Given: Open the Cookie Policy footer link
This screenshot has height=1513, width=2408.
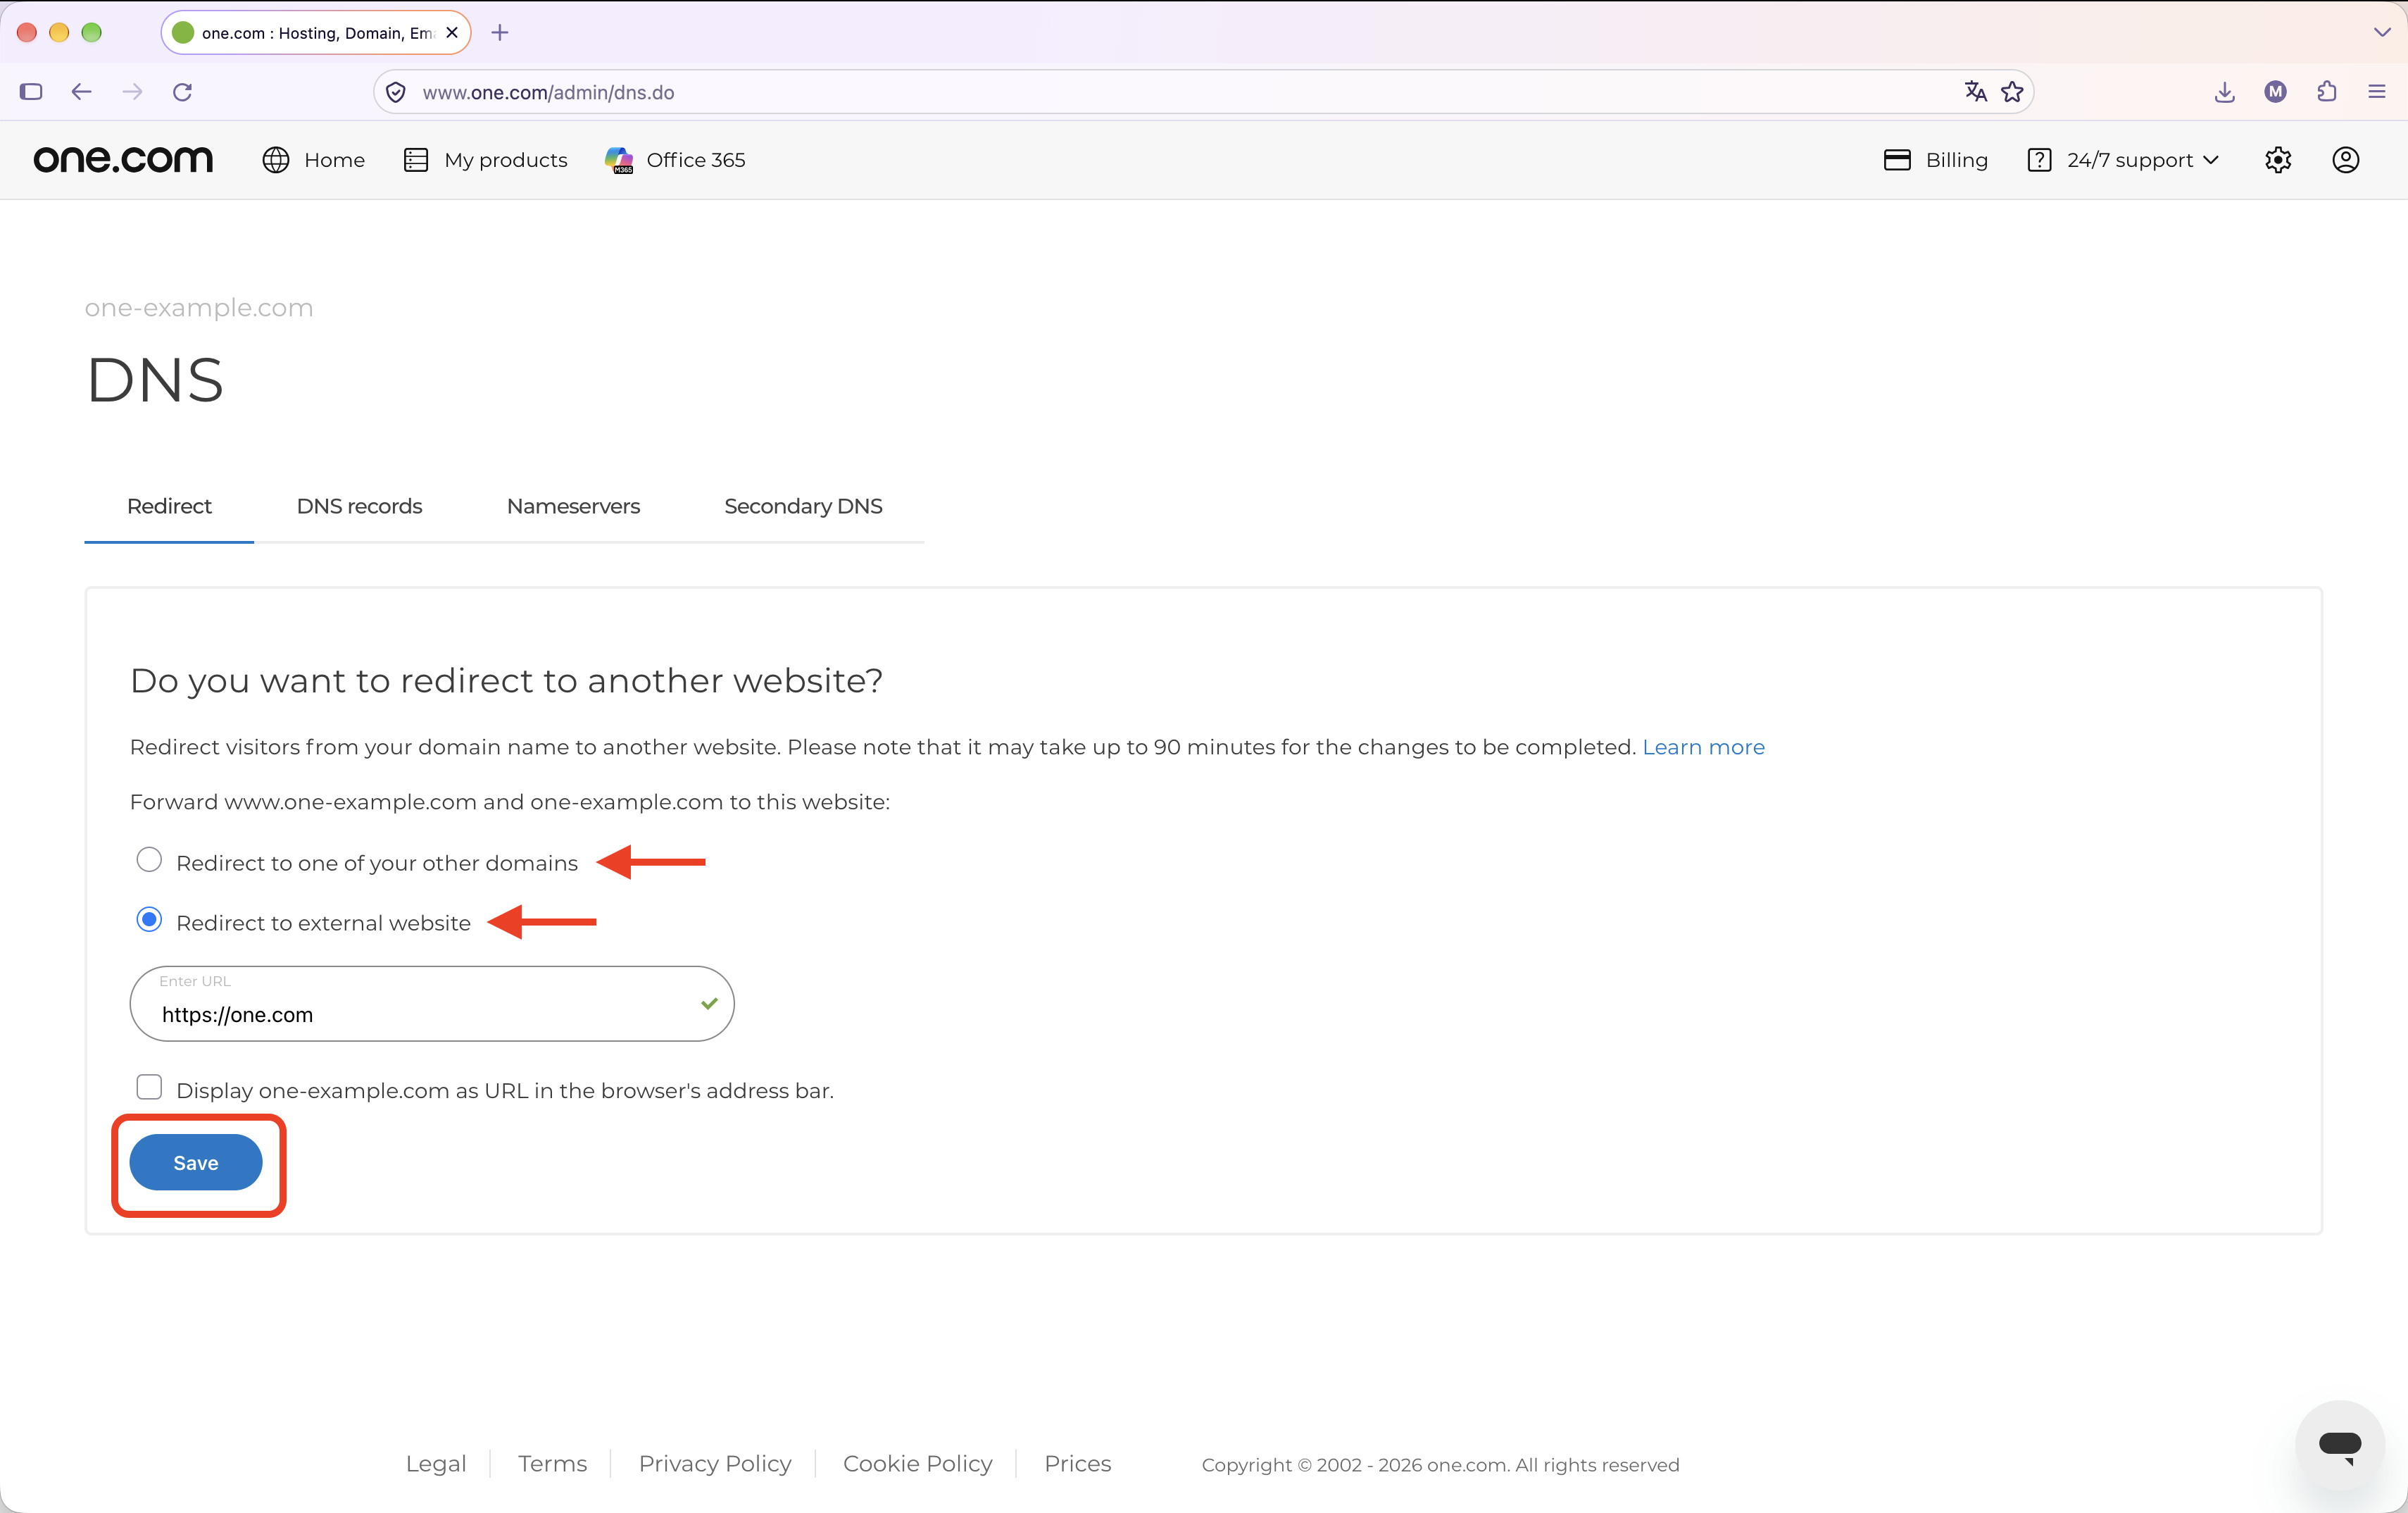Looking at the screenshot, I should click(x=918, y=1464).
